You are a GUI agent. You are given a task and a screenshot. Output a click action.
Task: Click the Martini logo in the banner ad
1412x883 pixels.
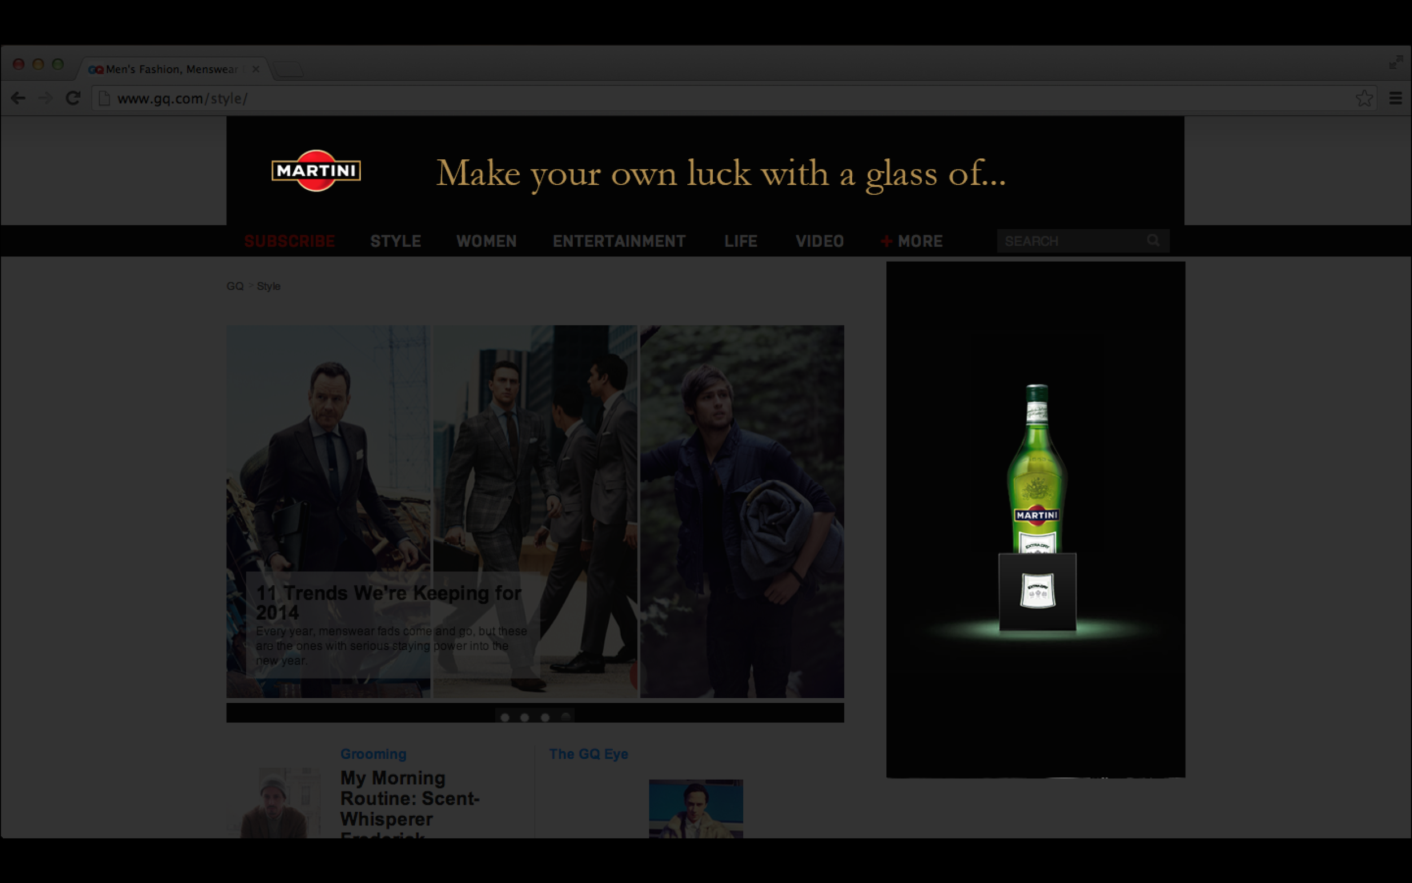(x=316, y=171)
